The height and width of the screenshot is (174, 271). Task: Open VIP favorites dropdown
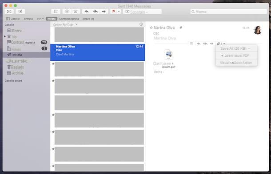[x=40, y=19]
